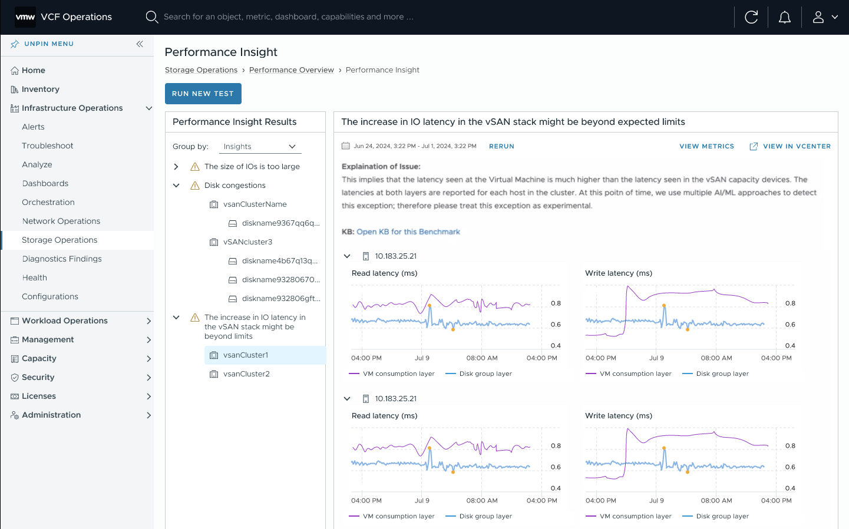The width and height of the screenshot is (849, 529).
Task: Collapse the Infrastructure Operations section
Action: coord(149,108)
